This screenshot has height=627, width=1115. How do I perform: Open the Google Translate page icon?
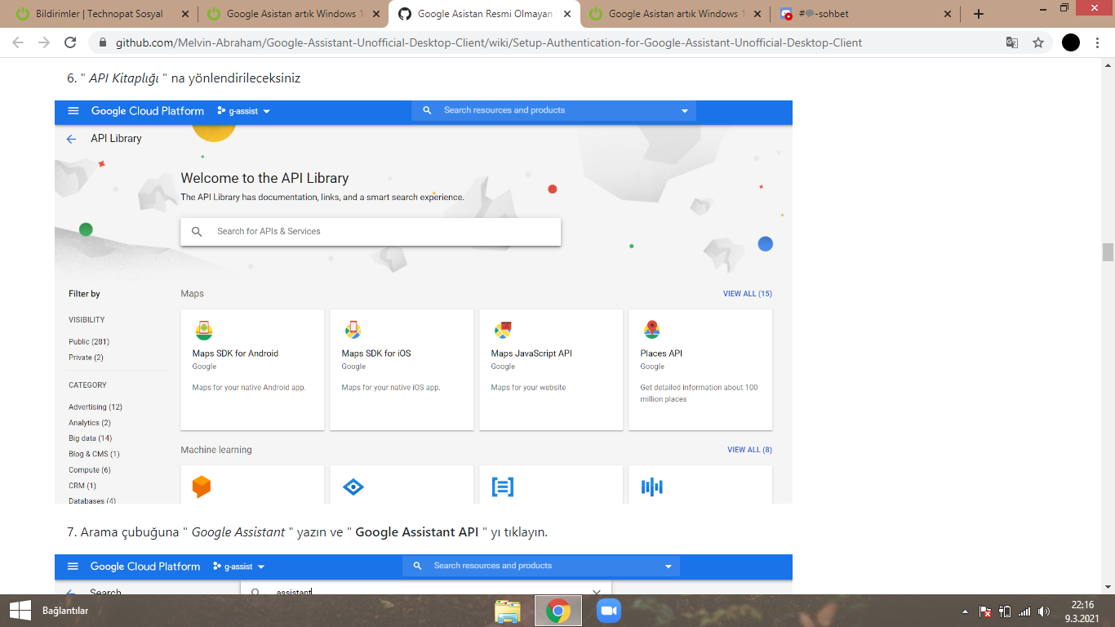tap(1012, 42)
